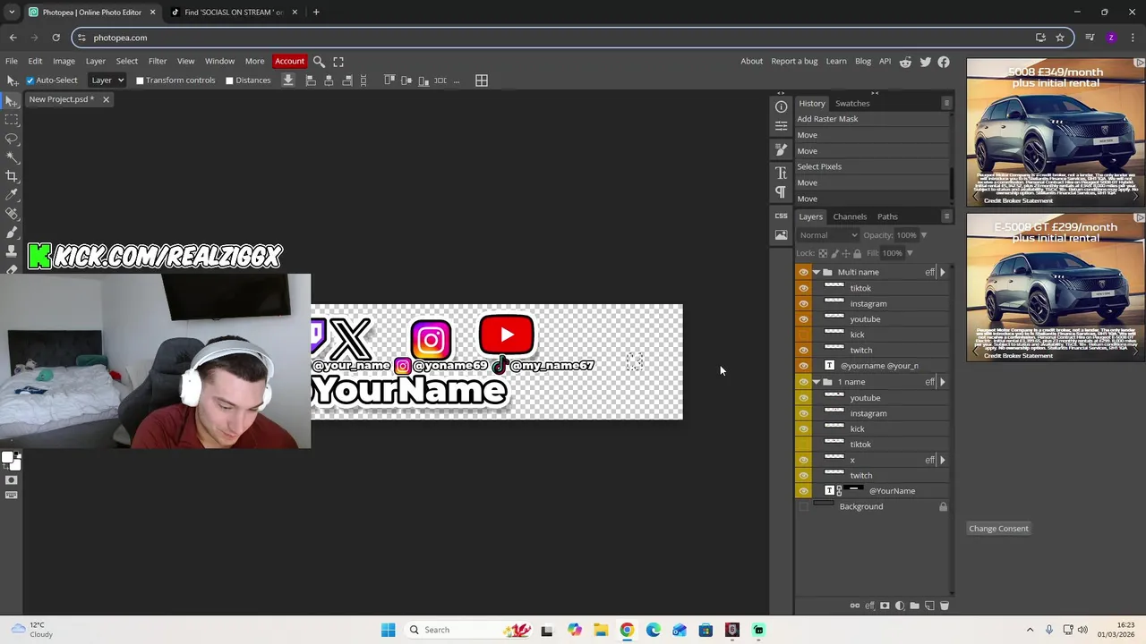
Task: Select the Lasso tool
Action: click(12, 139)
